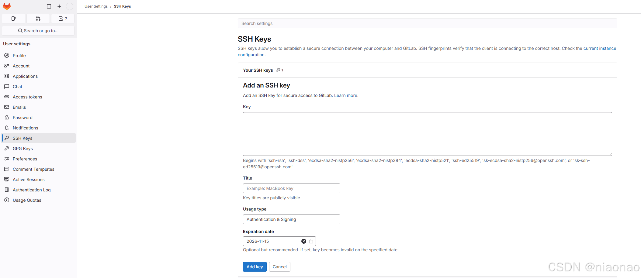The height and width of the screenshot is (278, 641).
Task: Go to Password settings
Action: click(x=38, y=118)
